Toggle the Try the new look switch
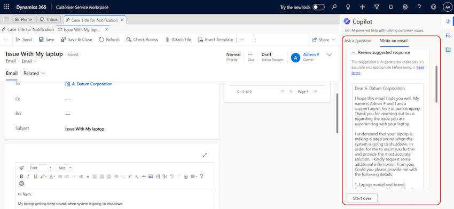 pyautogui.click(x=318, y=7)
